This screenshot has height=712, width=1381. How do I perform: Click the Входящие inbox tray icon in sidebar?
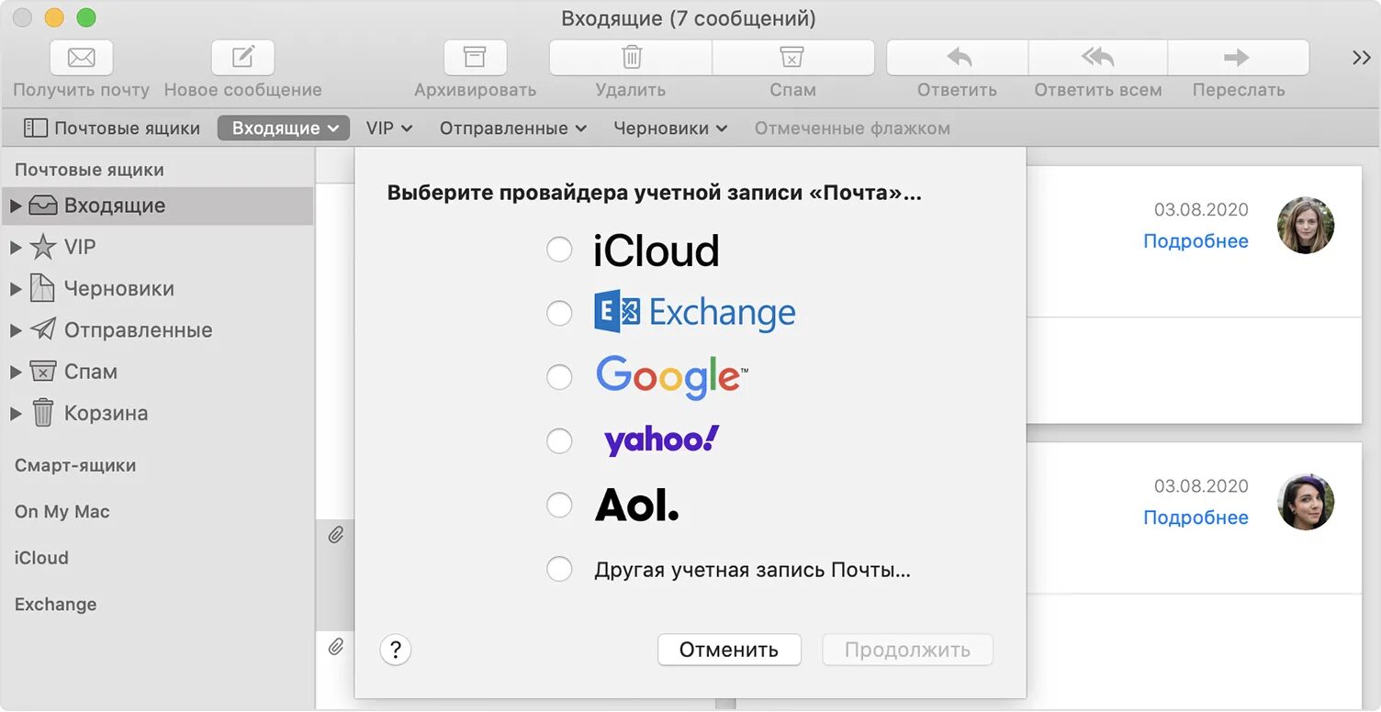tap(43, 206)
